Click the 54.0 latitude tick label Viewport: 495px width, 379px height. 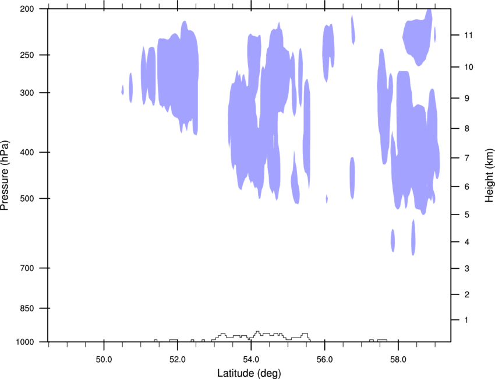coord(251,360)
